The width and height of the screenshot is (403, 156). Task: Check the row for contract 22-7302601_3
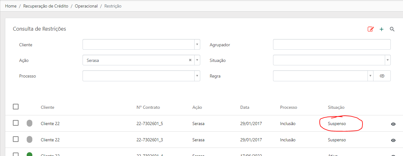pyautogui.click(x=16, y=139)
